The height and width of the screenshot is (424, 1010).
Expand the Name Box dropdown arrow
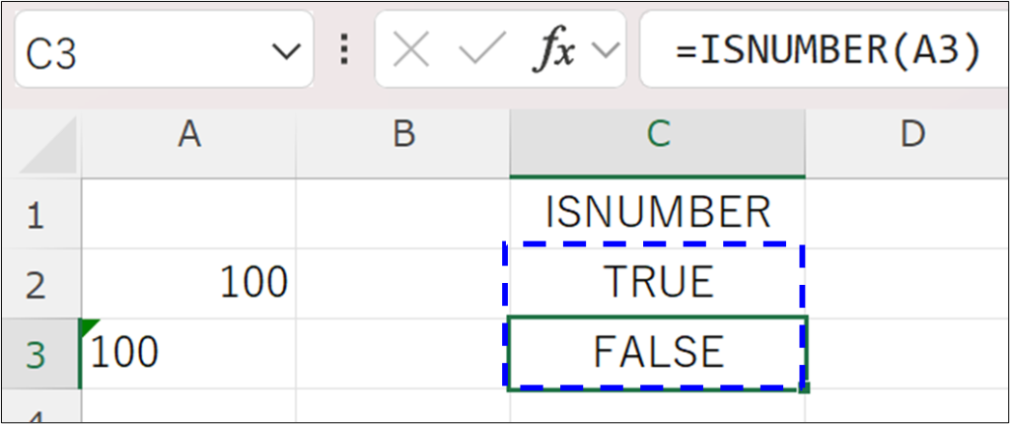(285, 50)
